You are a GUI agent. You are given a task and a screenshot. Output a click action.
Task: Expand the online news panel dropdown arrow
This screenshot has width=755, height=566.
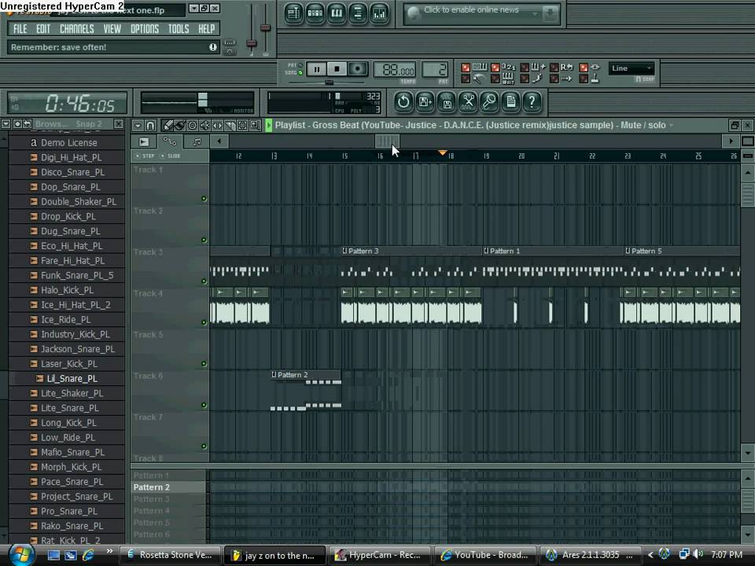(535, 14)
